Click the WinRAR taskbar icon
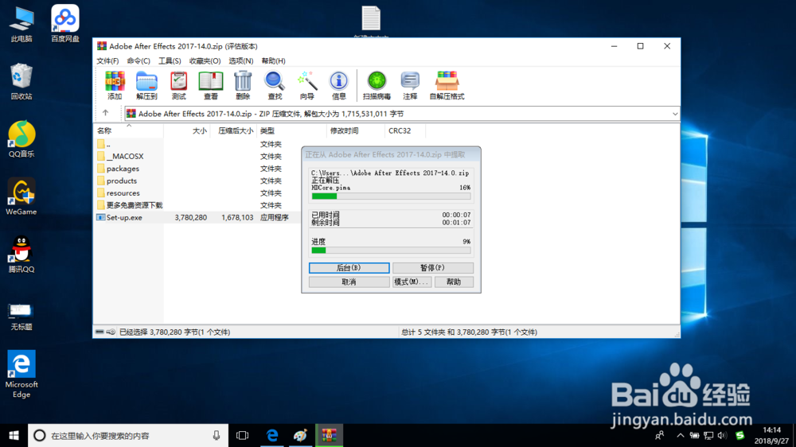 point(329,435)
